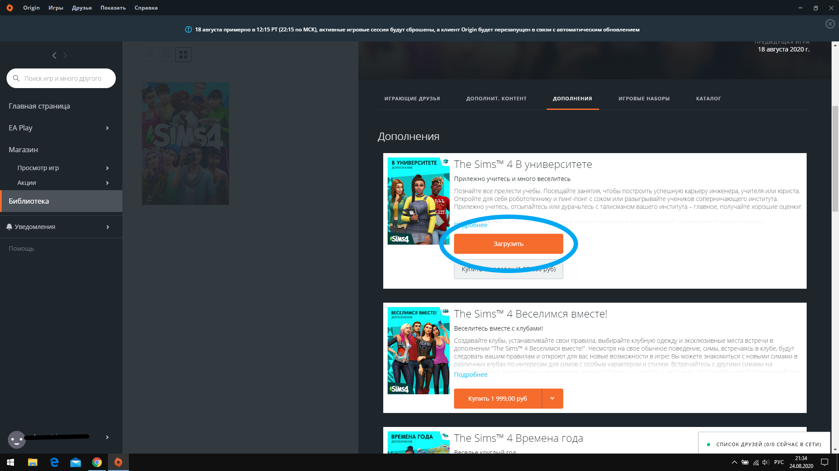Click the bell notifications icon

tap(9, 227)
